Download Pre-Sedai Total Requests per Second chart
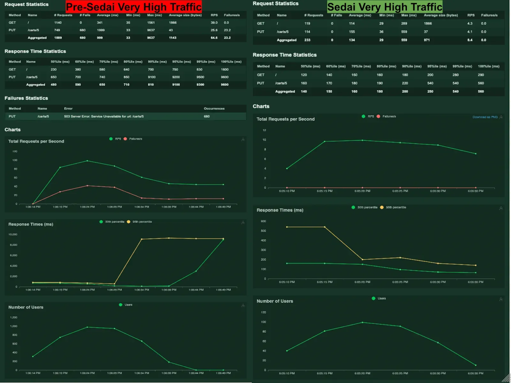This screenshot has height=383, width=511. tap(243, 139)
